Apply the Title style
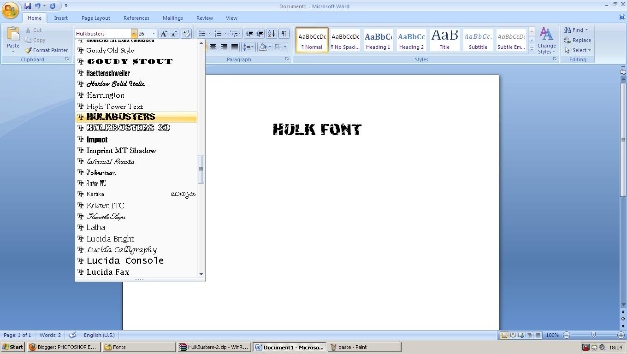The image size is (627, 354). (x=444, y=40)
